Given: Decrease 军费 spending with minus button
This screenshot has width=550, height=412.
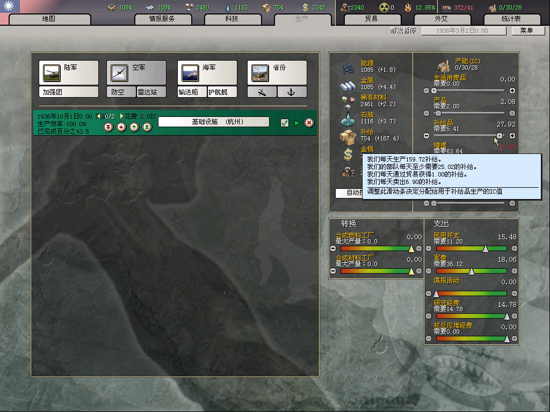Looking at the screenshot, I should pyautogui.click(x=428, y=271).
